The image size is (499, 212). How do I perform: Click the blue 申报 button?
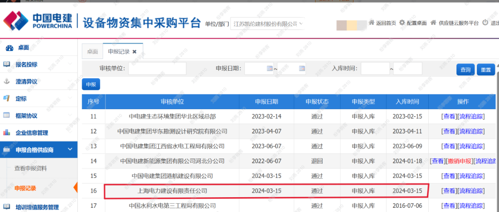click(91, 84)
